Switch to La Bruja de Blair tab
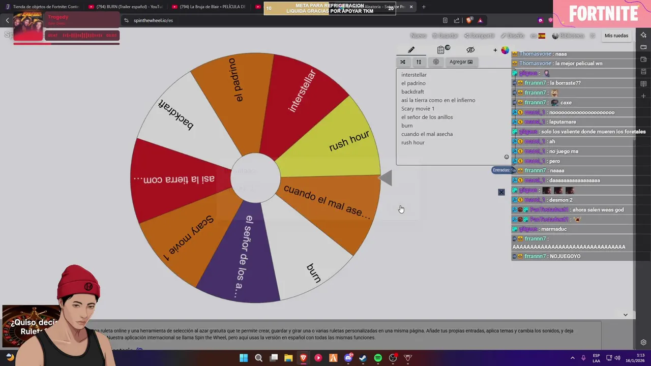Viewport: 651px width, 366px height. coord(210,7)
